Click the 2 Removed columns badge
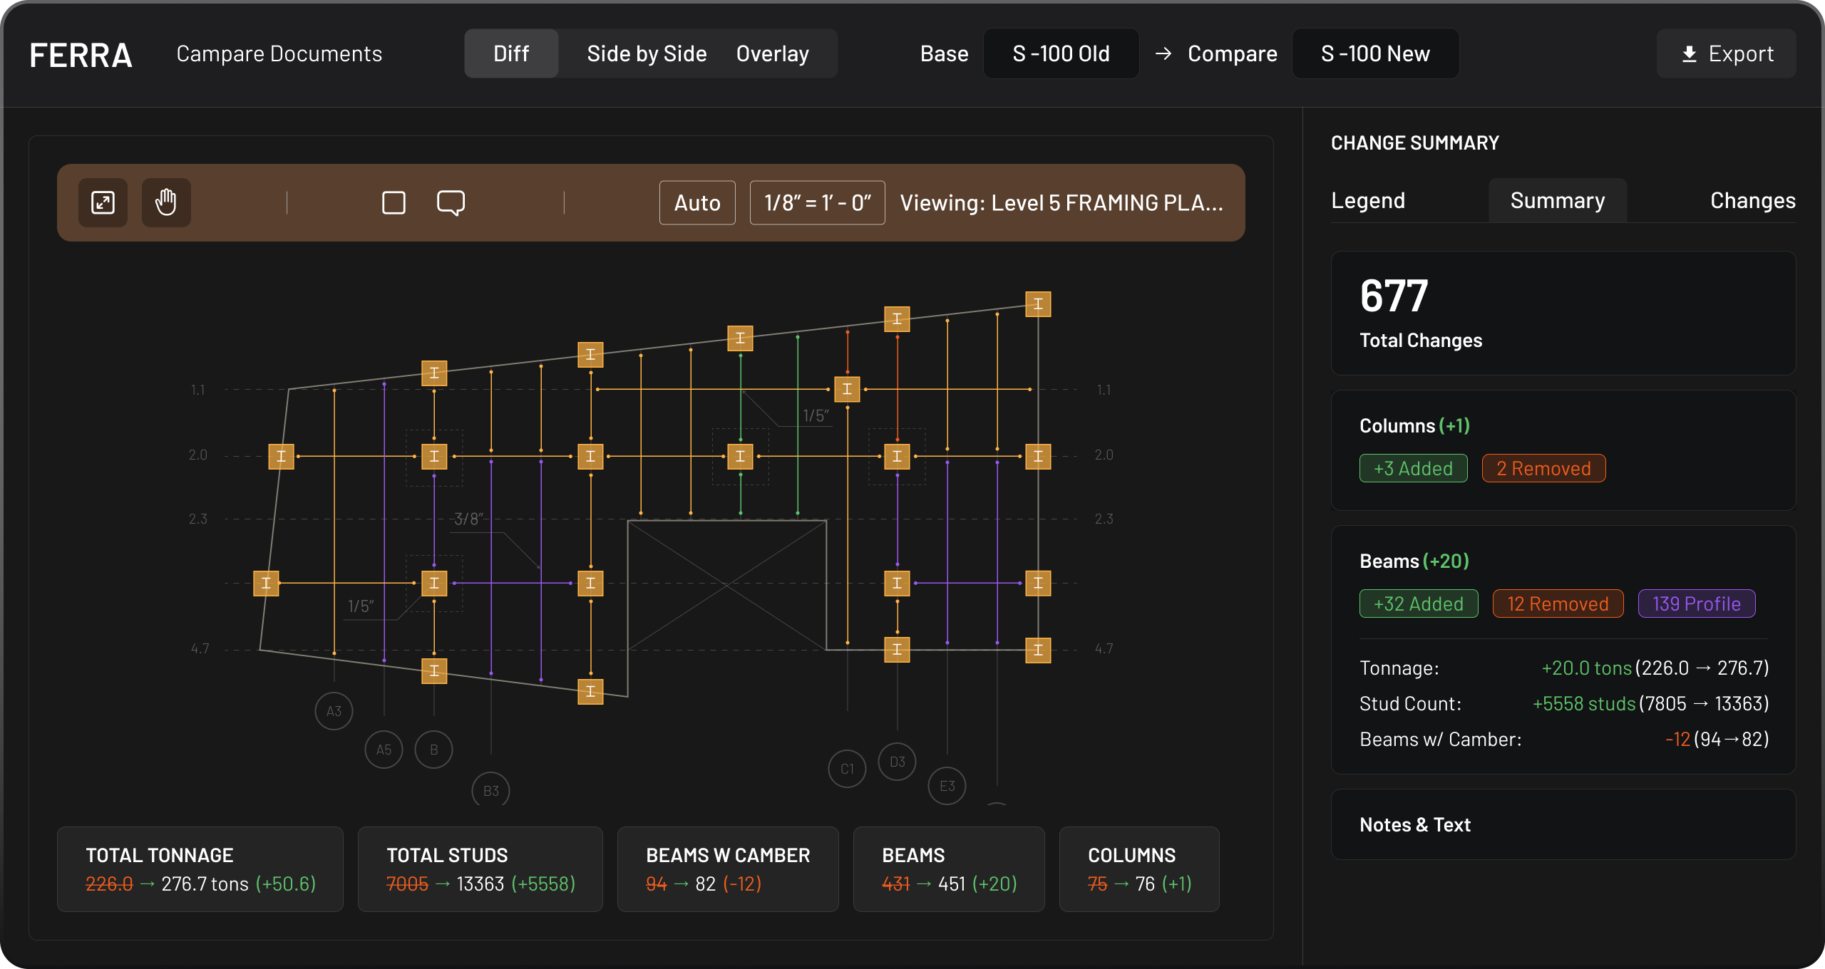 (1543, 468)
